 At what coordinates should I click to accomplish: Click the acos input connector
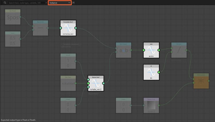[x=144, y=50]
